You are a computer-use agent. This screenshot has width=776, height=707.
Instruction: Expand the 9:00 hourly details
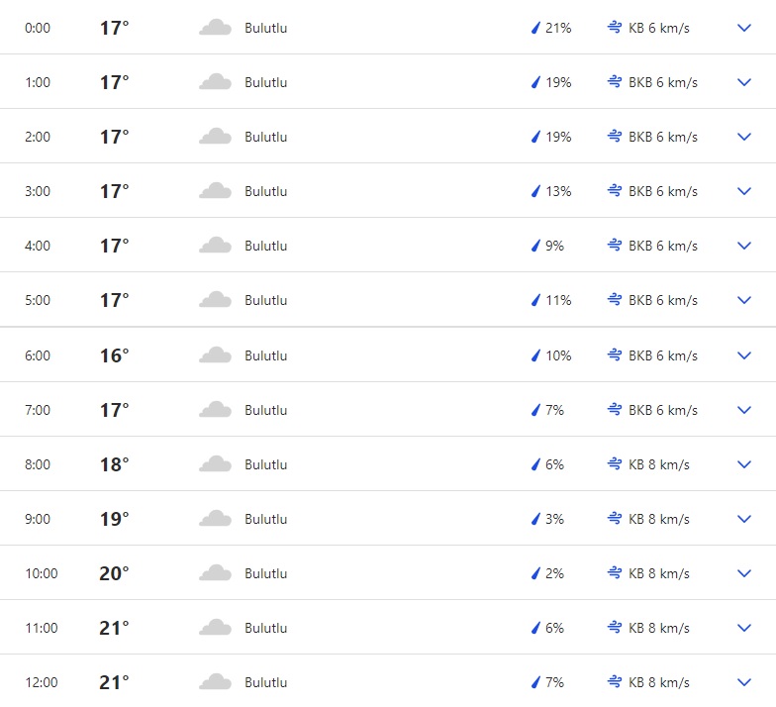744,519
